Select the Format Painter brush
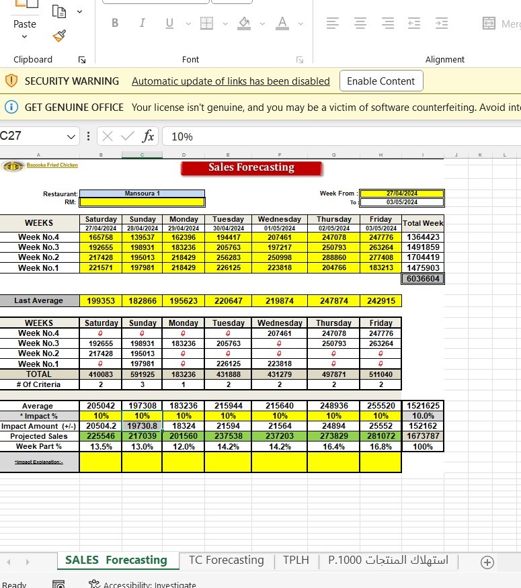 59,36
